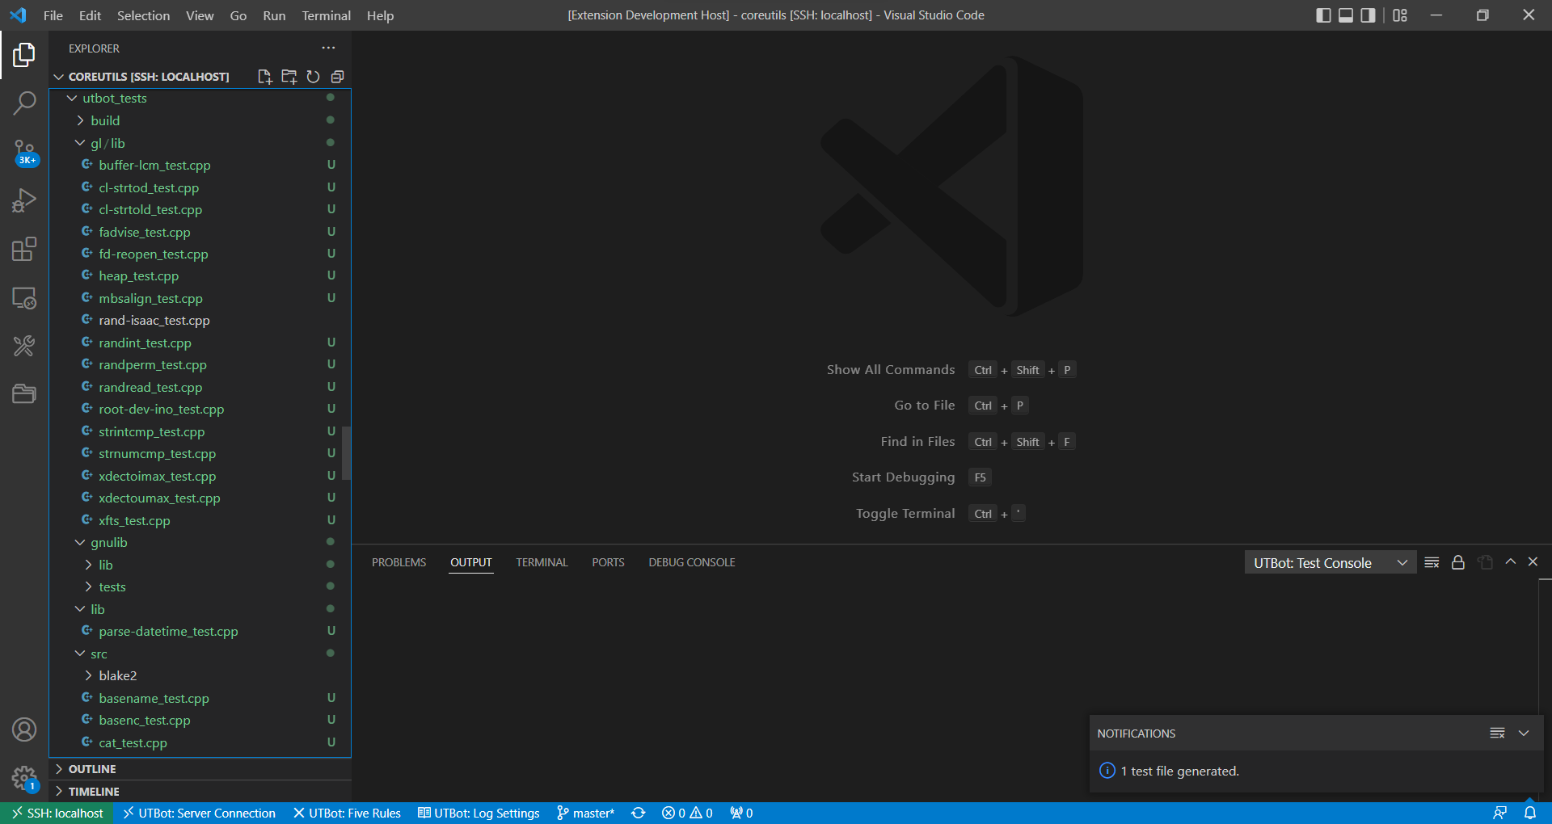Open the Extensions view icon
The height and width of the screenshot is (824, 1552).
(x=24, y=249)
